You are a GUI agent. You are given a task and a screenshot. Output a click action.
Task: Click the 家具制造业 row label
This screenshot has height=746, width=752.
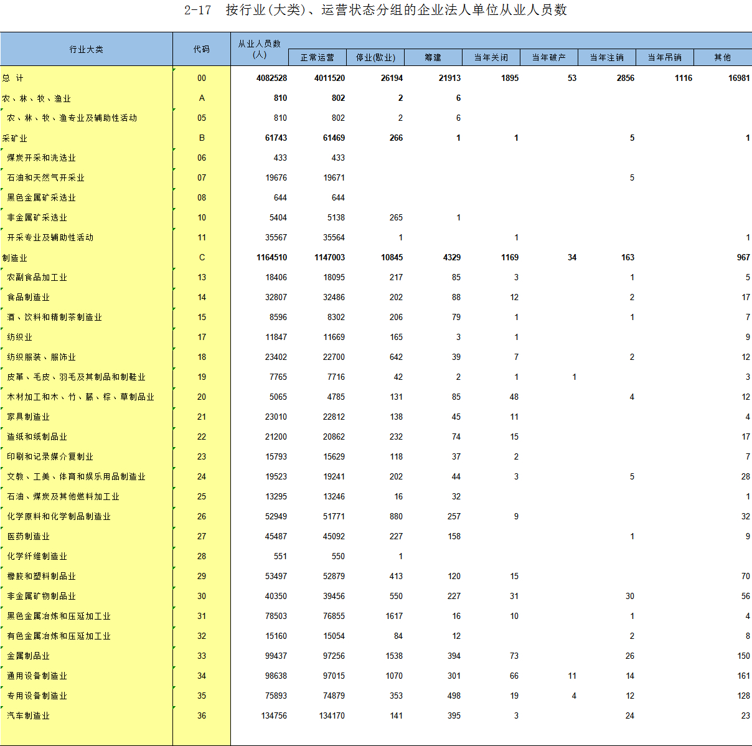click(x=28, y=417)
